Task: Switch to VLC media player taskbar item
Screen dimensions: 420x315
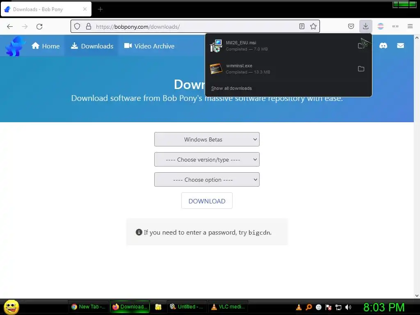Action: 228,307
